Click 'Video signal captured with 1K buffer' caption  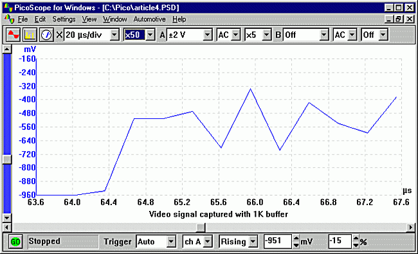pyautogui.click(x=219, y=214)
